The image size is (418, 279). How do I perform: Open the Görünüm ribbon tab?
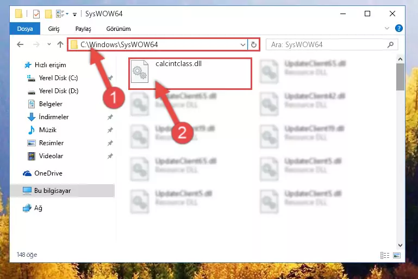tap(118, 29)
